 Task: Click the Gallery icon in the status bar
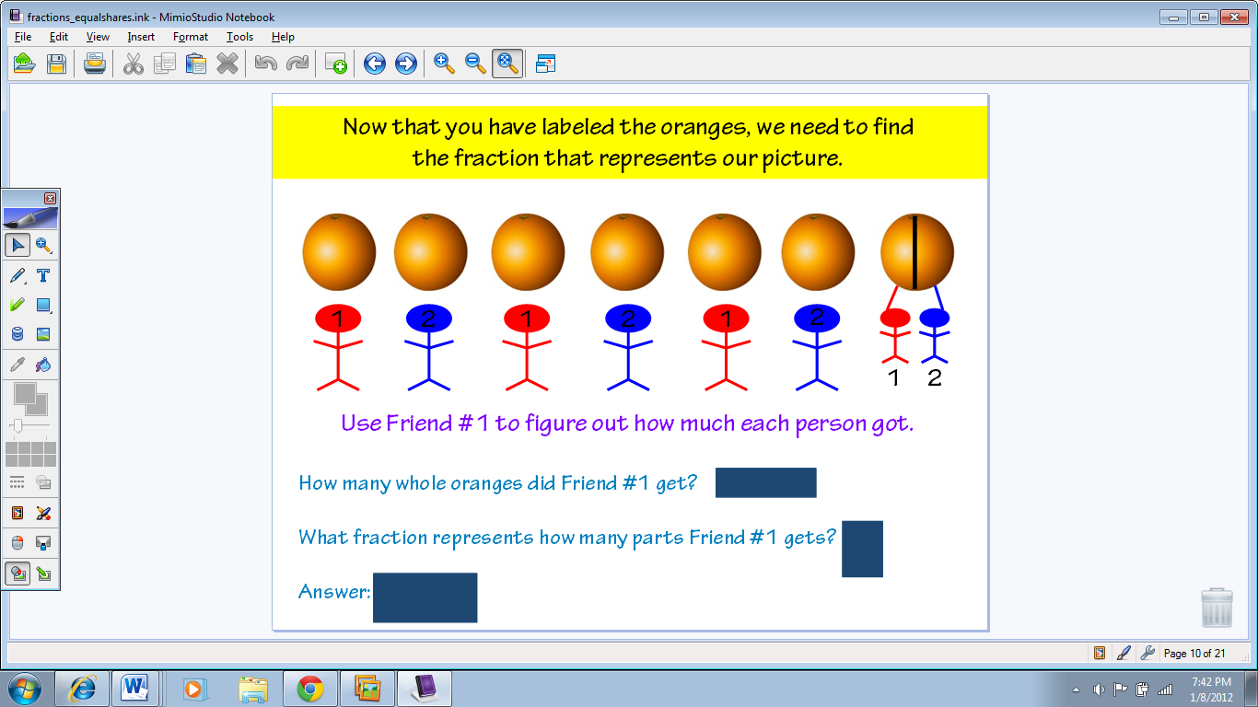[1100, 653]
